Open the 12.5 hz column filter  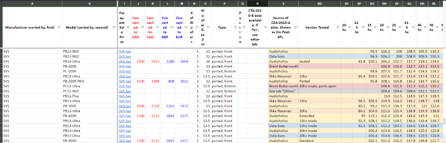[x=363, y=27]
